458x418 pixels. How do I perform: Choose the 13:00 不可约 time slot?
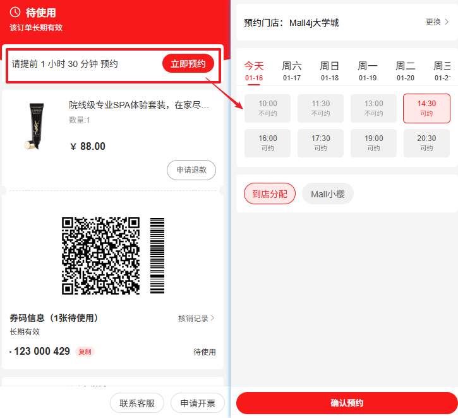[x=373, y=108]
